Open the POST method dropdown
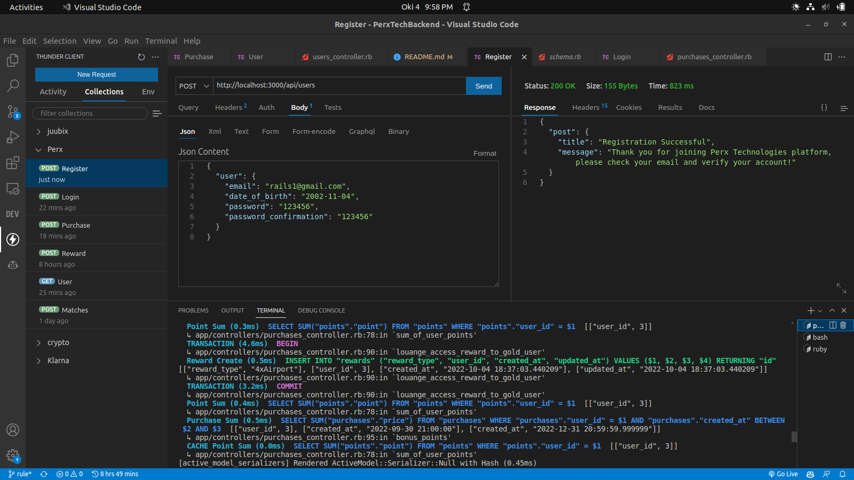 (194, 86)
